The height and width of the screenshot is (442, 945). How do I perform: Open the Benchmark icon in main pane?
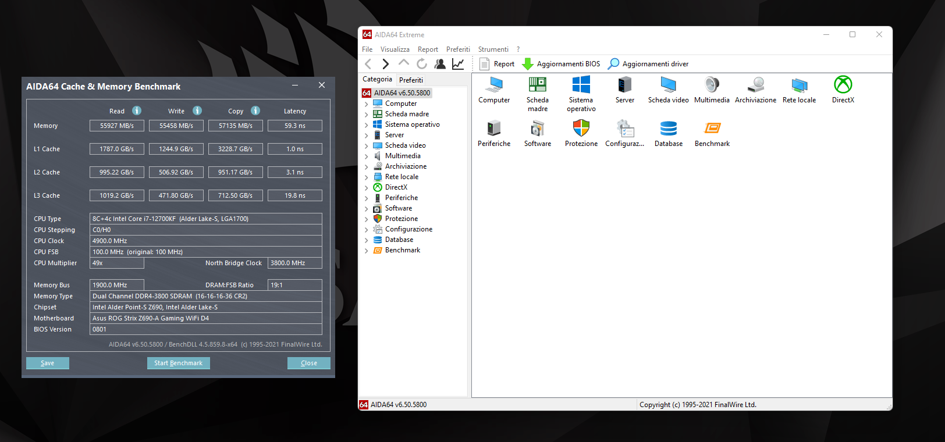click(712, 129)
